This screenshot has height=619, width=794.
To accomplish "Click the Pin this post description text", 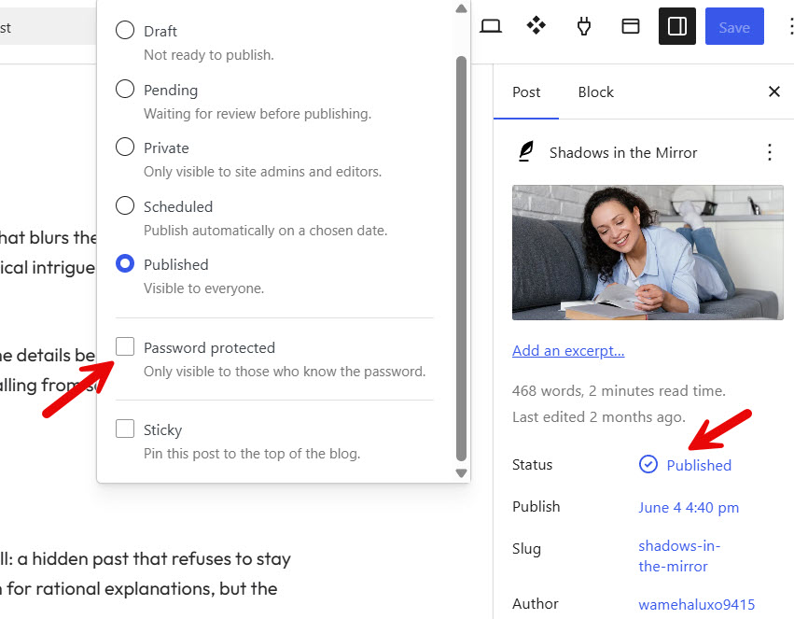I will (252, 454).
